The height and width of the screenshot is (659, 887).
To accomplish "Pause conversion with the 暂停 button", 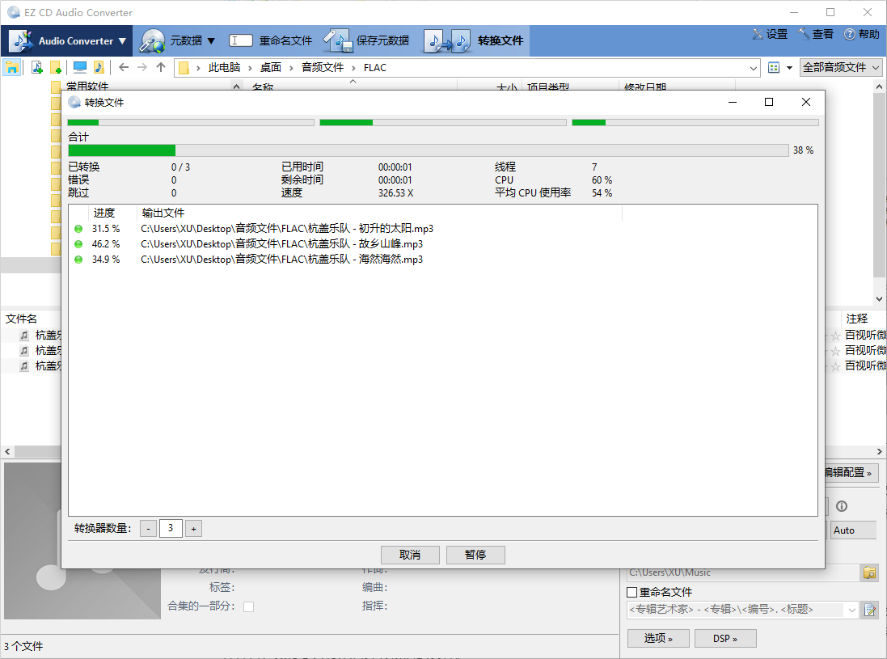I will (475, 555).
